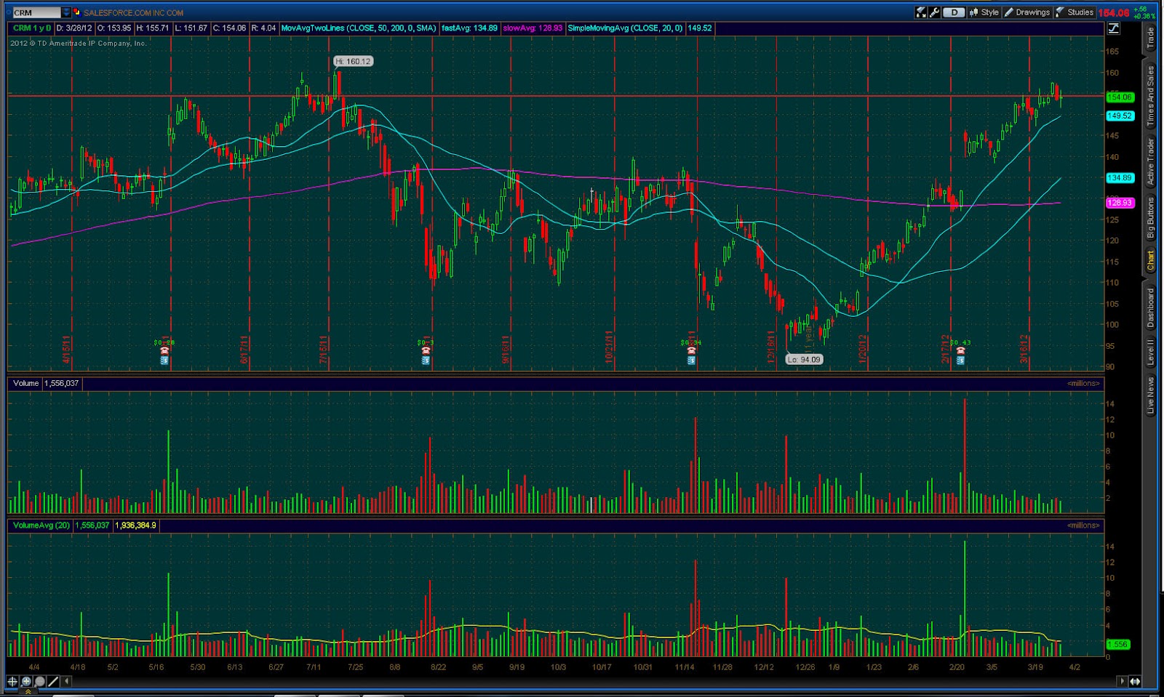1164x697 pixels.
Task: Click the MovAvgTwoLines study label
Action: [359, 28]
